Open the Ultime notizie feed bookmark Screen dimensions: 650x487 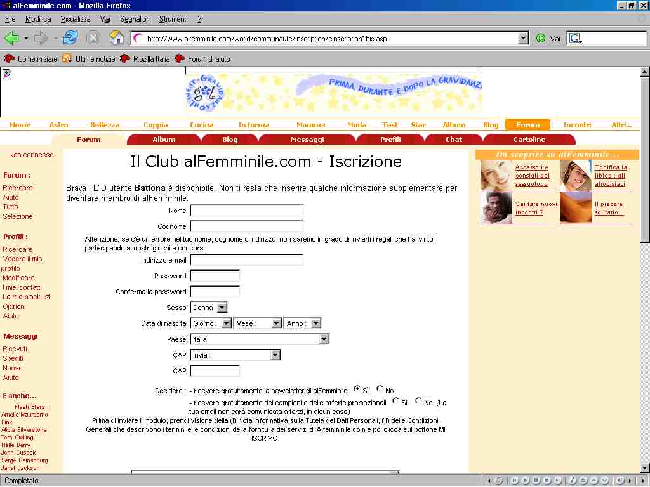coord(89,59)
